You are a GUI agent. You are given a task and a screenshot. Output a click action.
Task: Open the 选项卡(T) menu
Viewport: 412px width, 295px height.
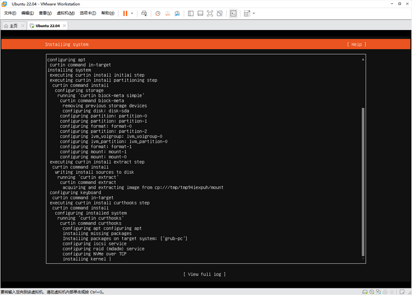[88, 13]
